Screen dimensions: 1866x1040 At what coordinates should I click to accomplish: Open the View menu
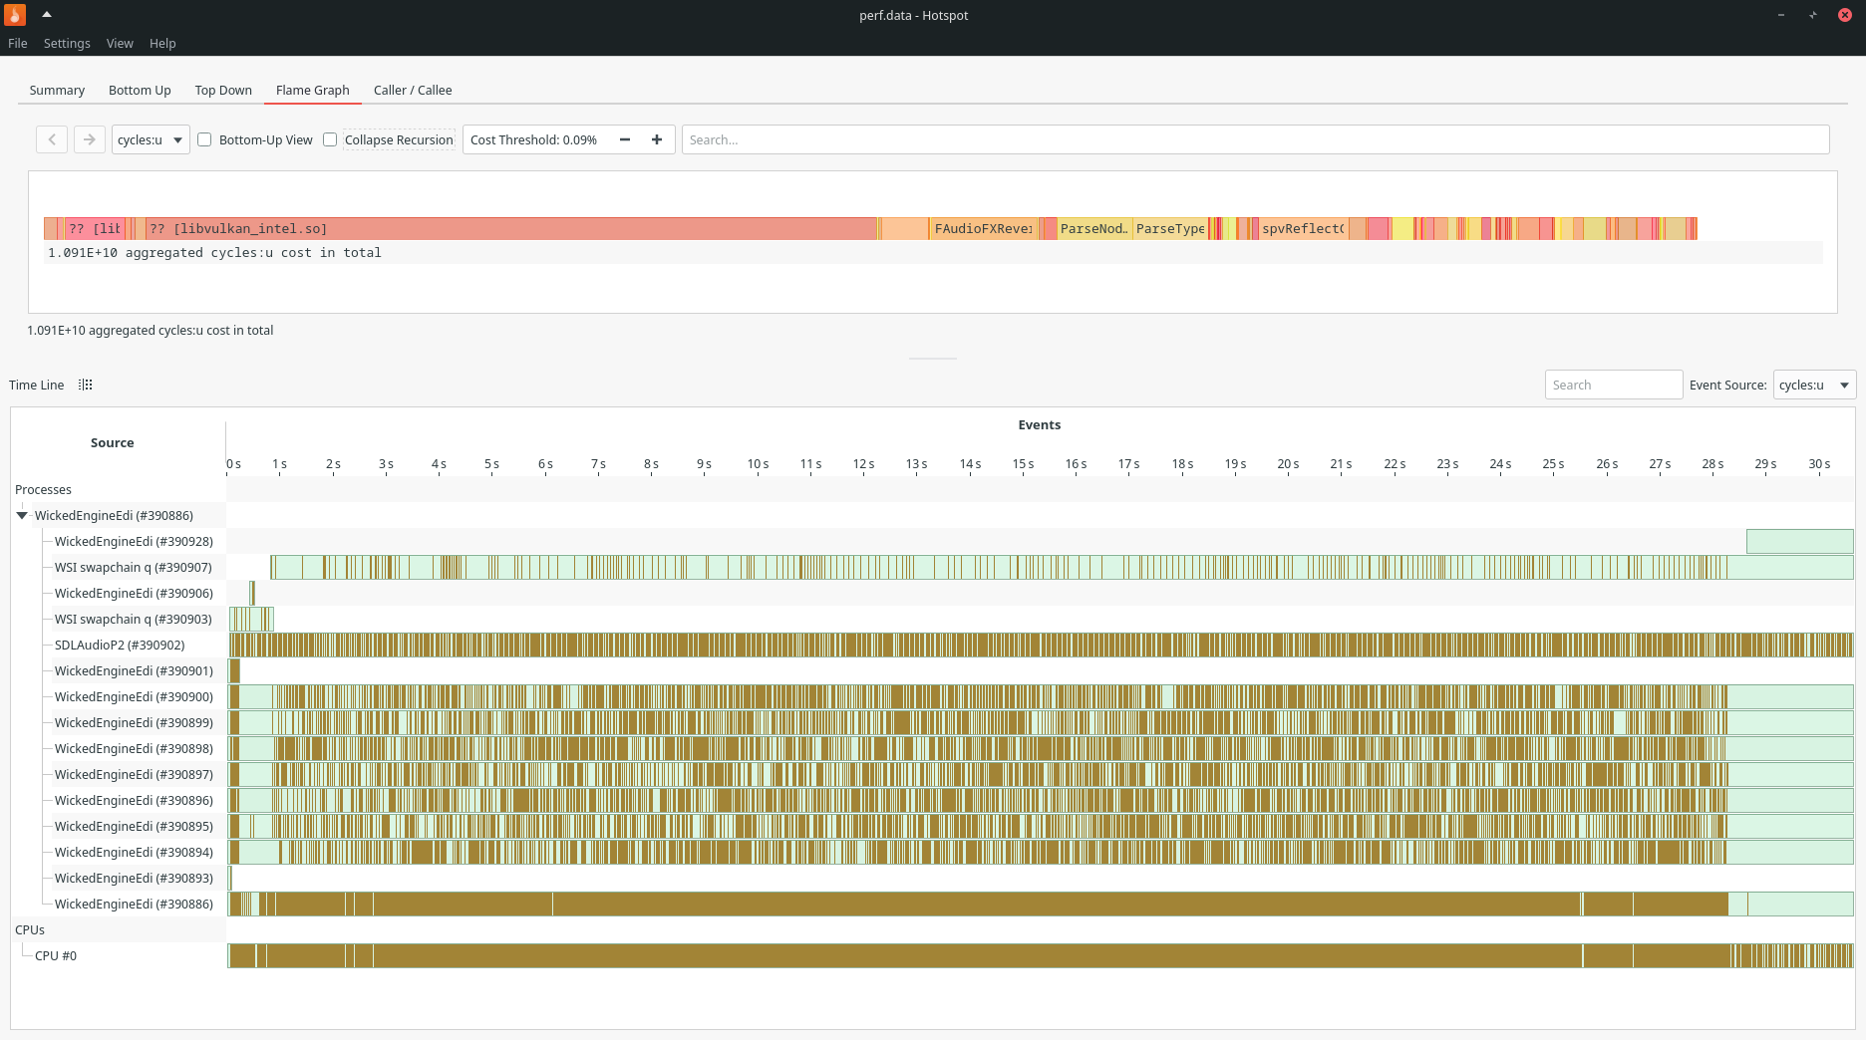(119, 43)
